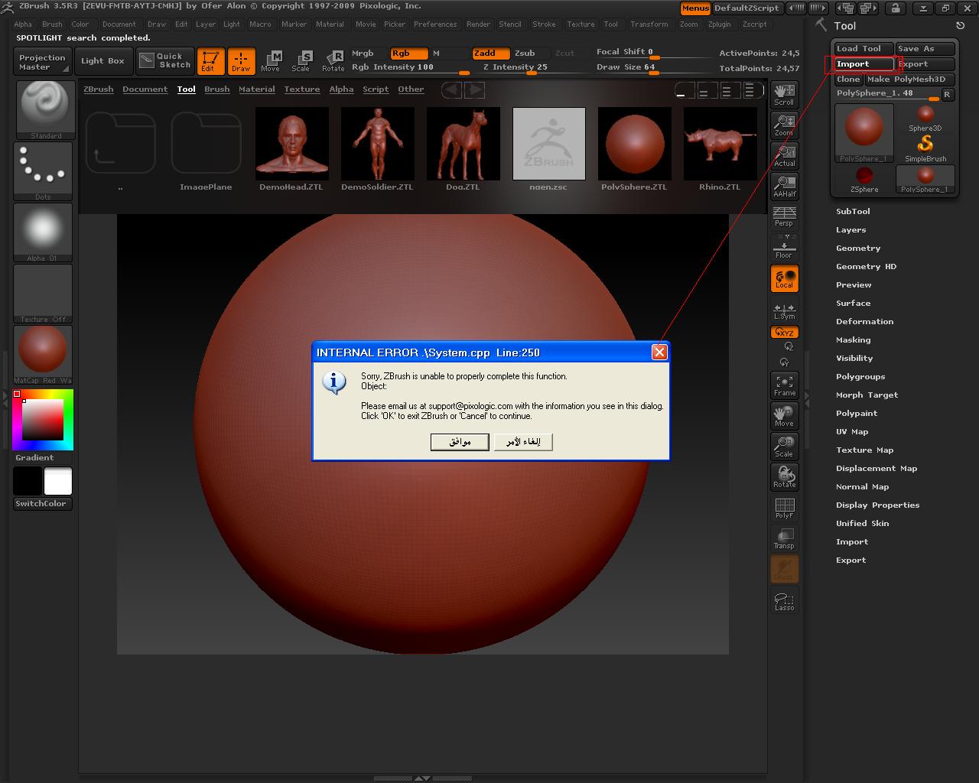Click Make PolyMesh3D button
This screenshot has width=979, height=783.
pyautogui.click(x=910, y=79)
